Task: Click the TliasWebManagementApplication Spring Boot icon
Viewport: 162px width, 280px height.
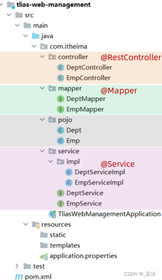Action: click(53, 214)
